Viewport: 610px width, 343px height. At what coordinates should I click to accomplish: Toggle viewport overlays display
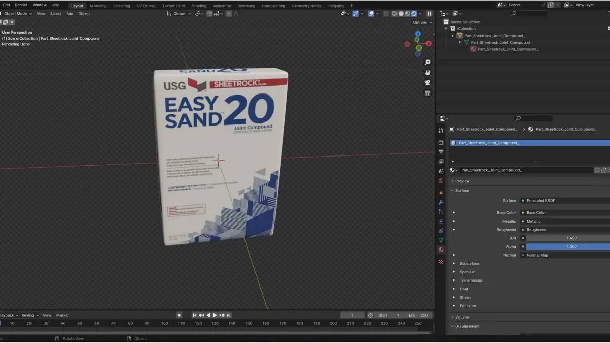[x=371, y=14]
